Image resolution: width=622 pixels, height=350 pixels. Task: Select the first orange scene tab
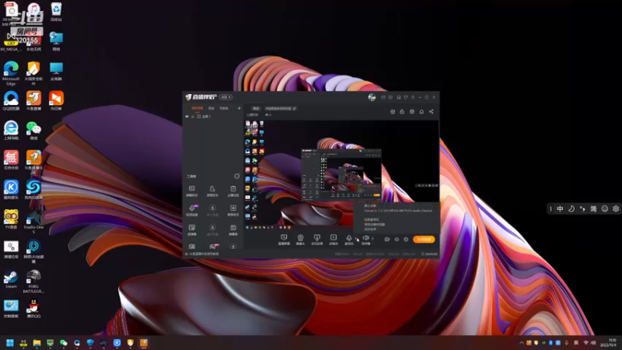click(x=197, y=108)
